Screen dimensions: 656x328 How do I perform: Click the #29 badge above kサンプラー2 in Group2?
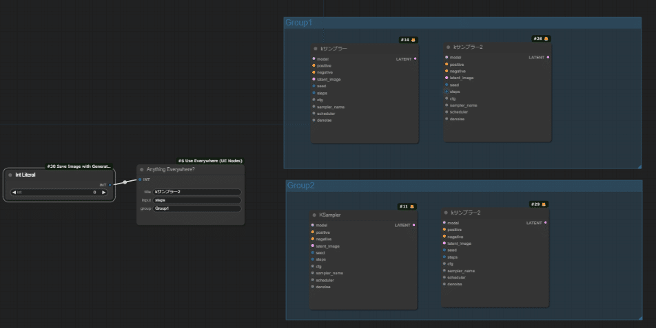tap(538, 204)
